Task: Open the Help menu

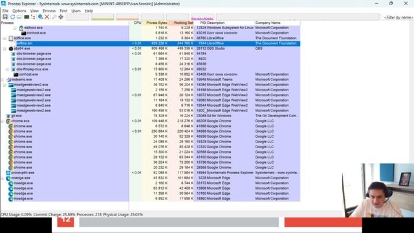Action: 89,11
